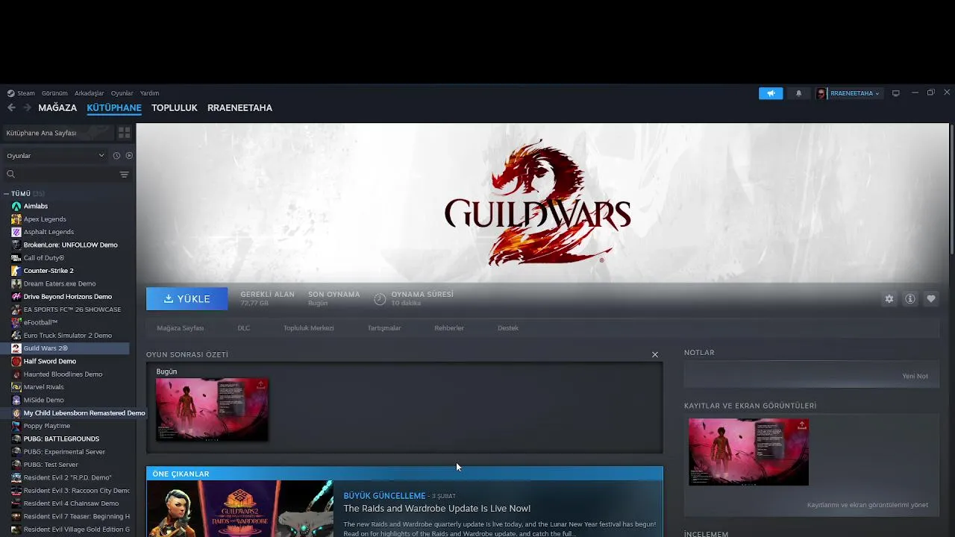Expand the Oyunlar category dropdown
Screen dimensions: 955x537
tap(56, 156)
